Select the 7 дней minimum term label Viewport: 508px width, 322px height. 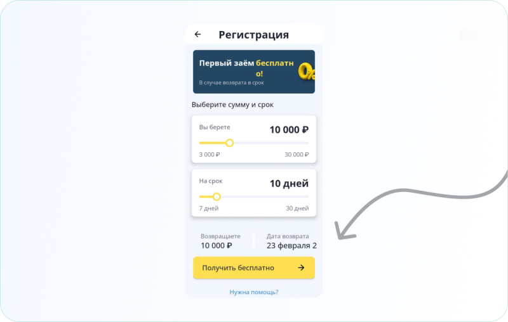point(209,208)
